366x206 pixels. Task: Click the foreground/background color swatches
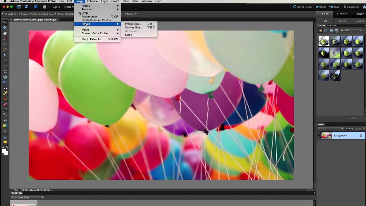tap(5, 152)
